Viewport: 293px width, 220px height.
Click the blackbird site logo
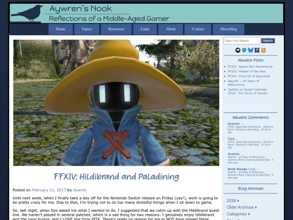pos(27,13)
